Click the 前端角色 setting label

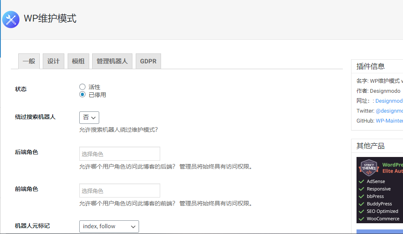click(x=27, y=189)
